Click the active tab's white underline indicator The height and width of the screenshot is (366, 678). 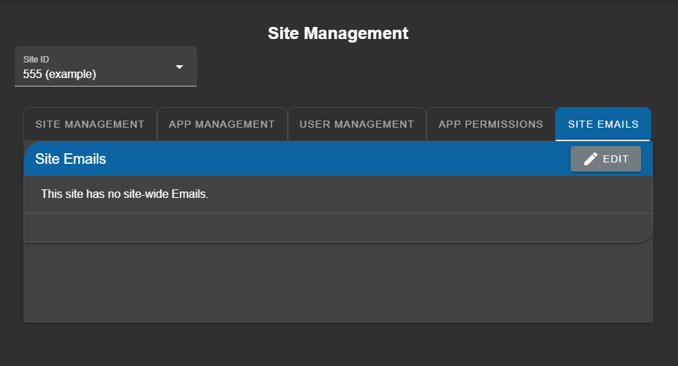click(x=603, y=140)
